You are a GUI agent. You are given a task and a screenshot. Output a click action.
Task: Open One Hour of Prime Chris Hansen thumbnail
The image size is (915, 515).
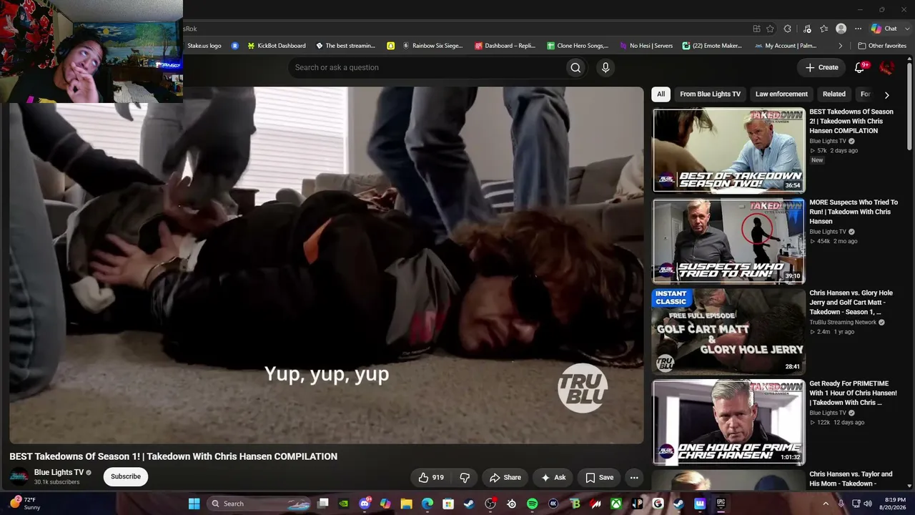pyautogui.click(x=728, y=422)
